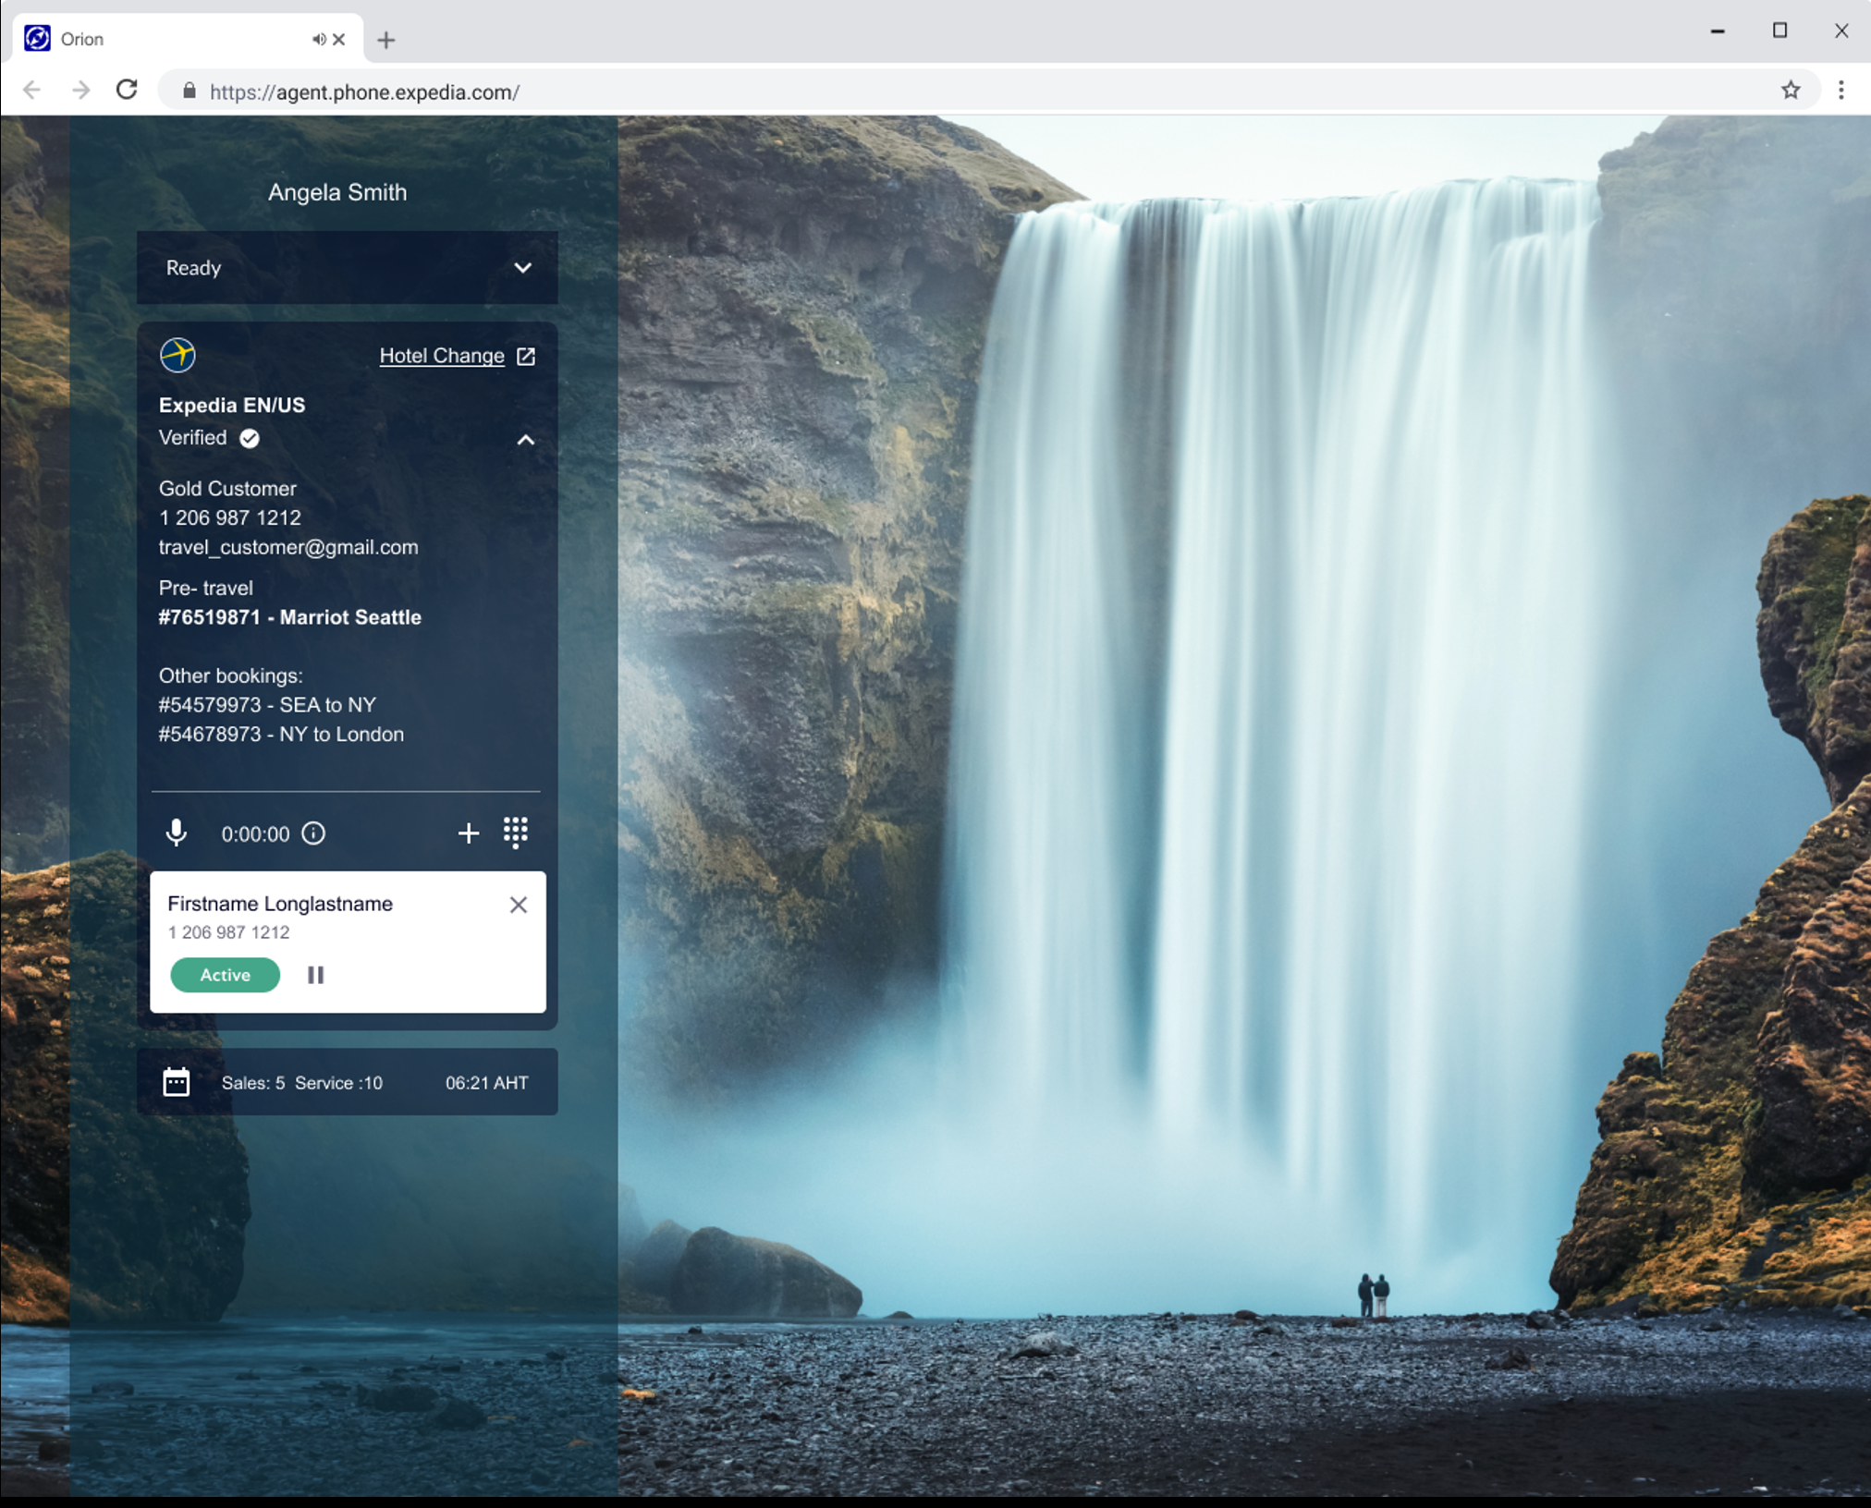
Task: Add a participant with the plus icon
Action: click(469, 833)
